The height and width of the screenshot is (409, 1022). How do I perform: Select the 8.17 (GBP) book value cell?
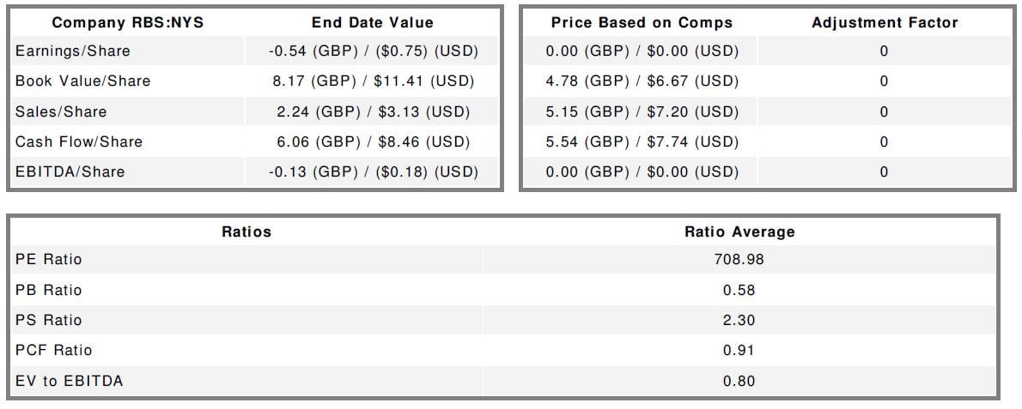373,81
